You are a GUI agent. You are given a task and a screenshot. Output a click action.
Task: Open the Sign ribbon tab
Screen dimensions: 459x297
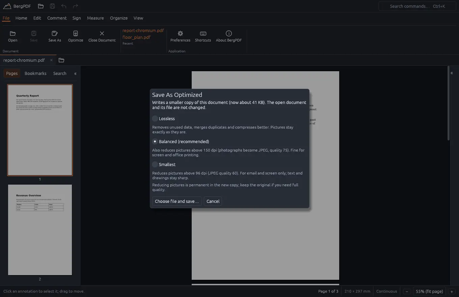(x=77, y=18)
